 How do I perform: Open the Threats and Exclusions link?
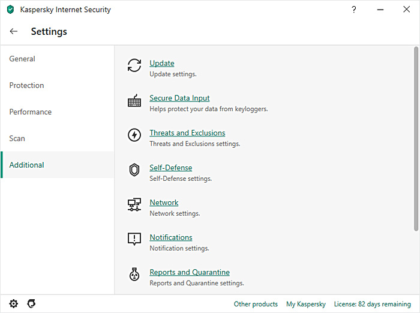pos(187,133)
